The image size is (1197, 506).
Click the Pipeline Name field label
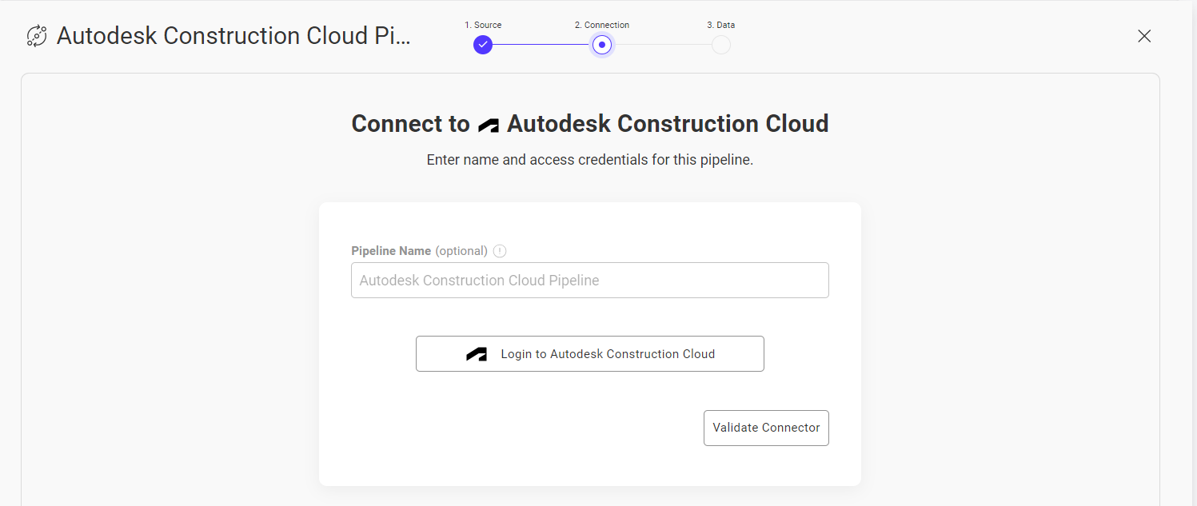click(391, 251)
